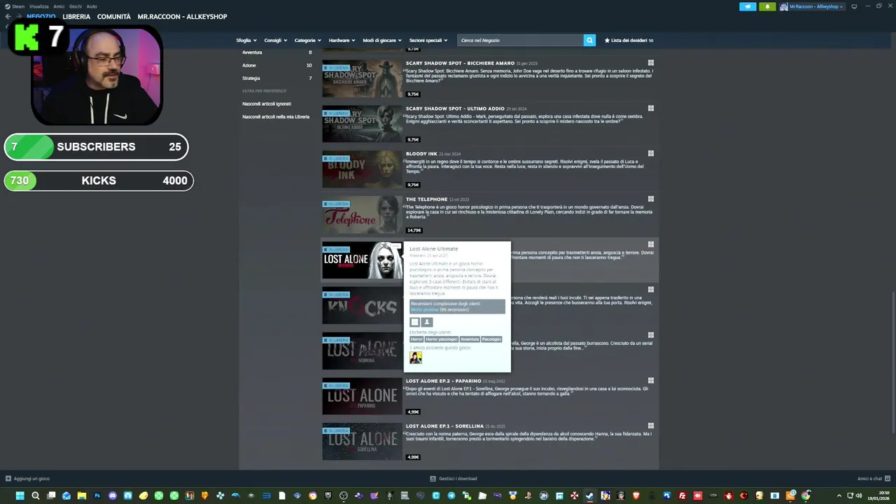The height and width of the screenshot is (504, 896).
Task: Open the Giochi menu
Action: tap(76, 6)
